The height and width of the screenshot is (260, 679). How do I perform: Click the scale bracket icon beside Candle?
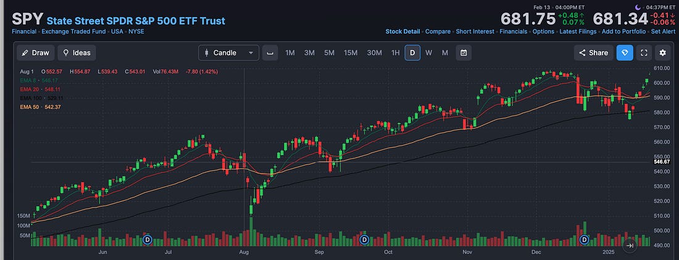(270, 53)
